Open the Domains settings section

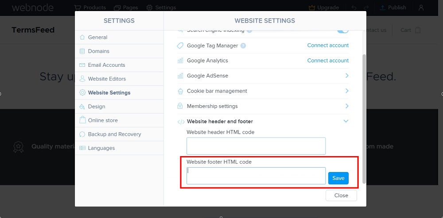(119, 51)
